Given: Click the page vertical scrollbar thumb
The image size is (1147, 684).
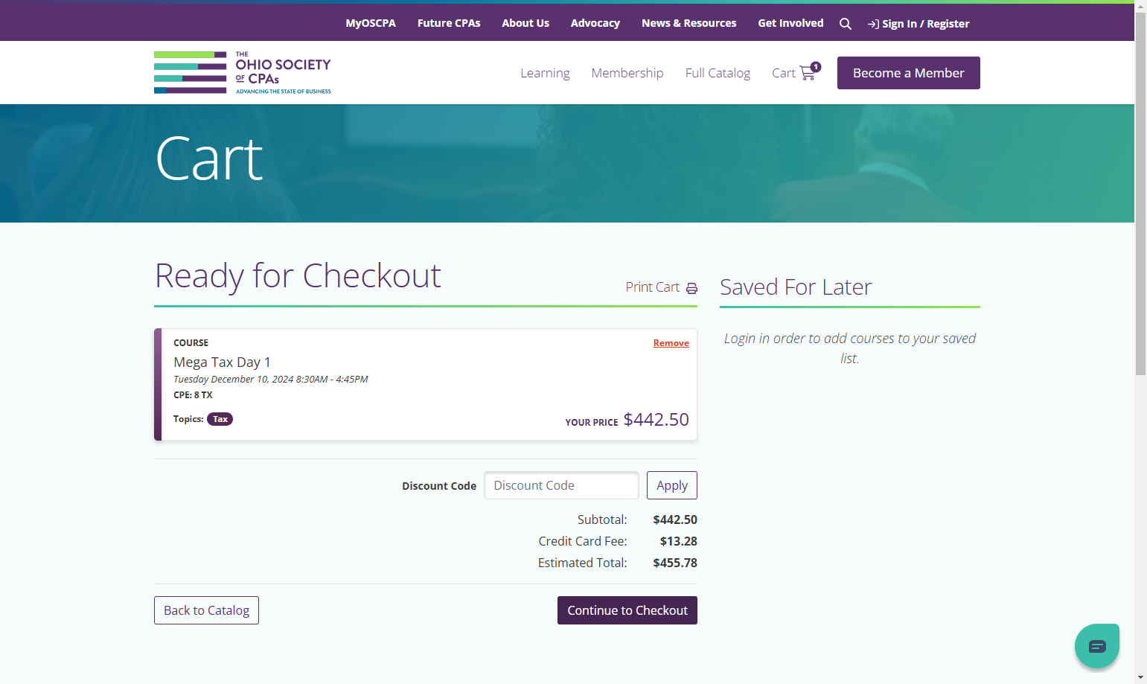Looking at the screenshot, I should pyautogui.click(x=1140, y=194).
